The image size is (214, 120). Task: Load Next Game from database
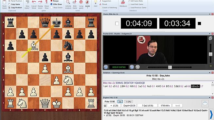[x=136, y=4]
